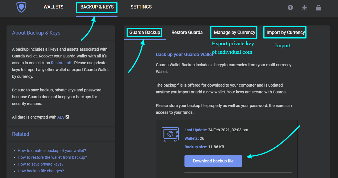Open the Manage by Currency tab

coord(234,32)
